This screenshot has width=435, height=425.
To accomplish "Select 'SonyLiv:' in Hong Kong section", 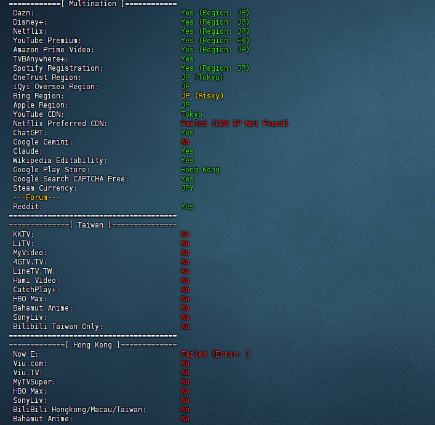I will pyautogui.click(x=30, y=400).
